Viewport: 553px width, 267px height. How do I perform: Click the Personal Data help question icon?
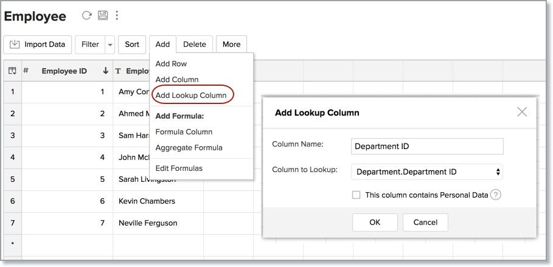coord(496,195)
